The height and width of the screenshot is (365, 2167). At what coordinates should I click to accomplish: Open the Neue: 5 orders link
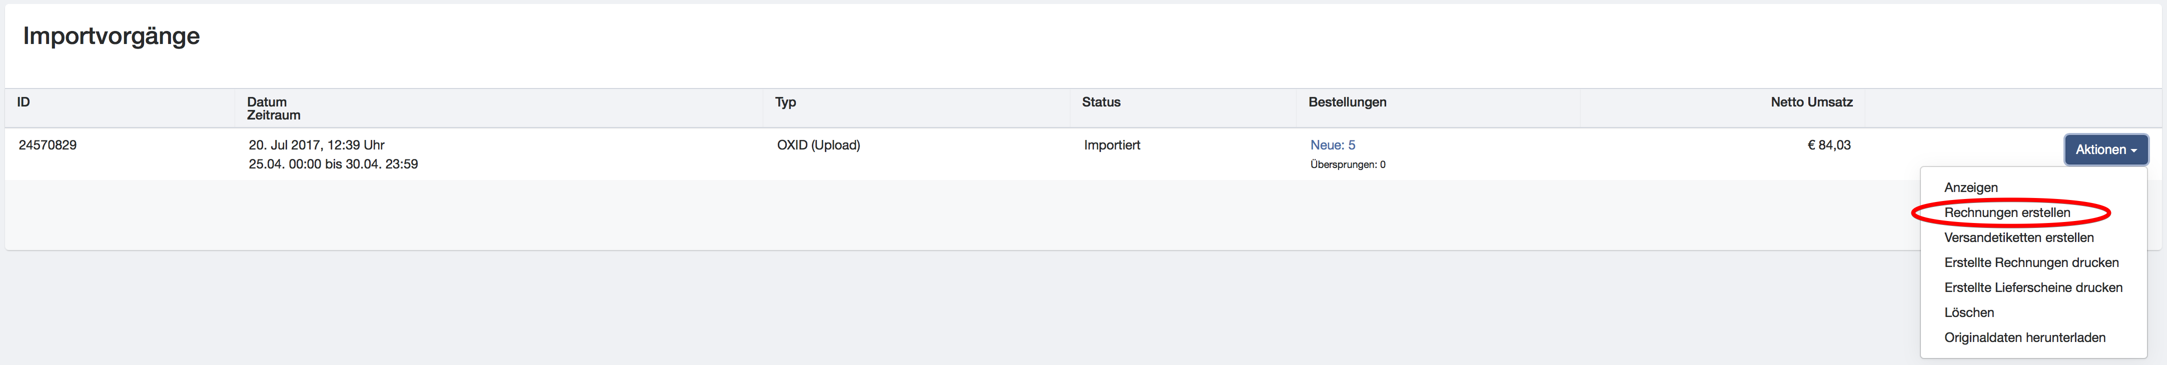point(1333,145)
